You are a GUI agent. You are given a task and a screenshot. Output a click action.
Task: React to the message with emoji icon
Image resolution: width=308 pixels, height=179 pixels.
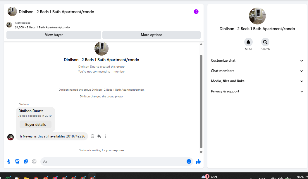click(92, 136)
